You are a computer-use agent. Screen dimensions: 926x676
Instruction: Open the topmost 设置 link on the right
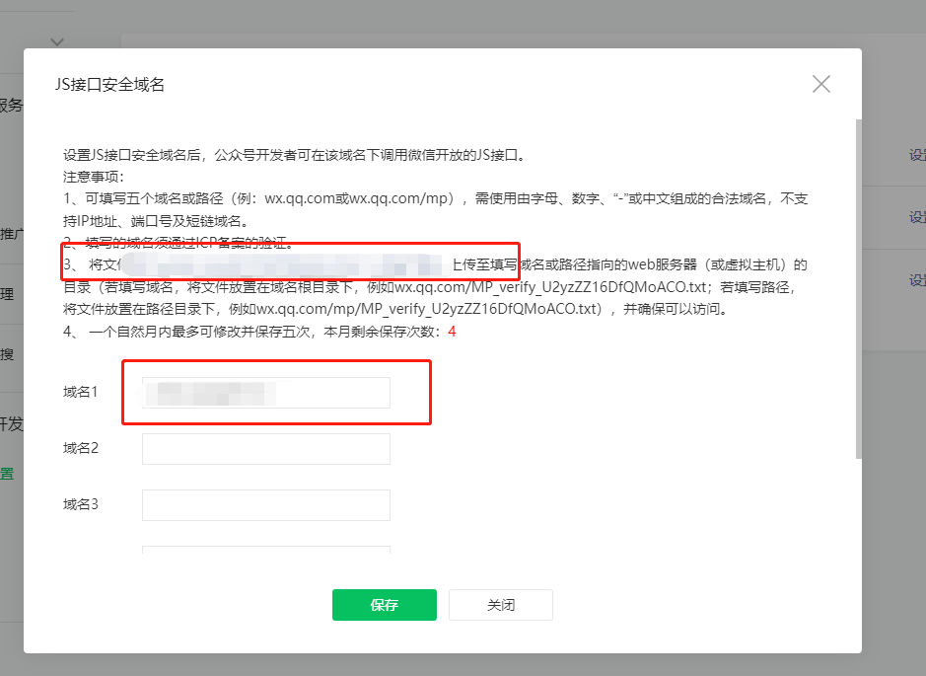(916, 155)
